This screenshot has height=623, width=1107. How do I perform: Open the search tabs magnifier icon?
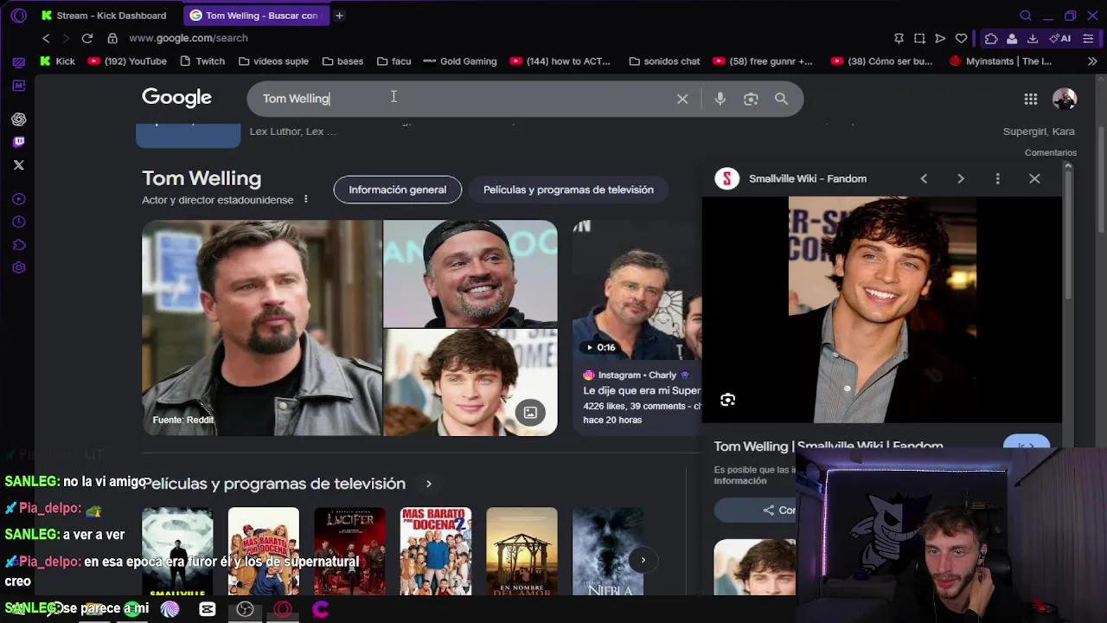(1026, 16)
